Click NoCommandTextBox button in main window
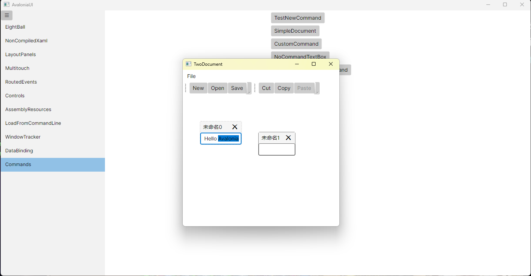Screen dimensions: 531x276 click(300, 55)
